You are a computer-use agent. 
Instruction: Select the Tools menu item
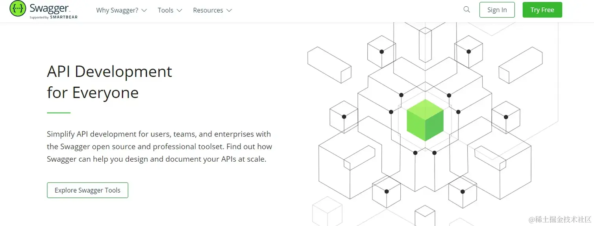[165, 10]
